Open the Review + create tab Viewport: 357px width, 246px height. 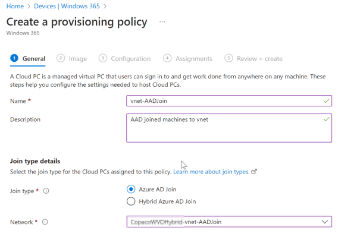(x=259, y=59)
